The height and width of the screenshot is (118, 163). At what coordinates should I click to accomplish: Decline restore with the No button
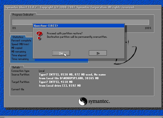(98, 53)
